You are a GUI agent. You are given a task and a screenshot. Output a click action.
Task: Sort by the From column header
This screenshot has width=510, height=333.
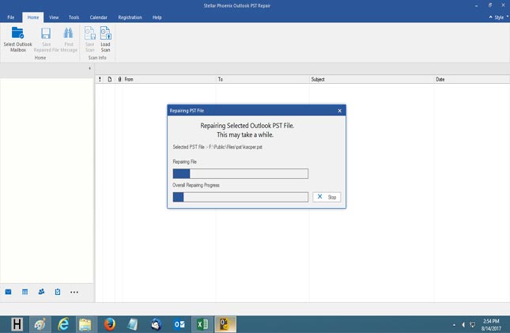pyautogui.click(x=169, y=79)
